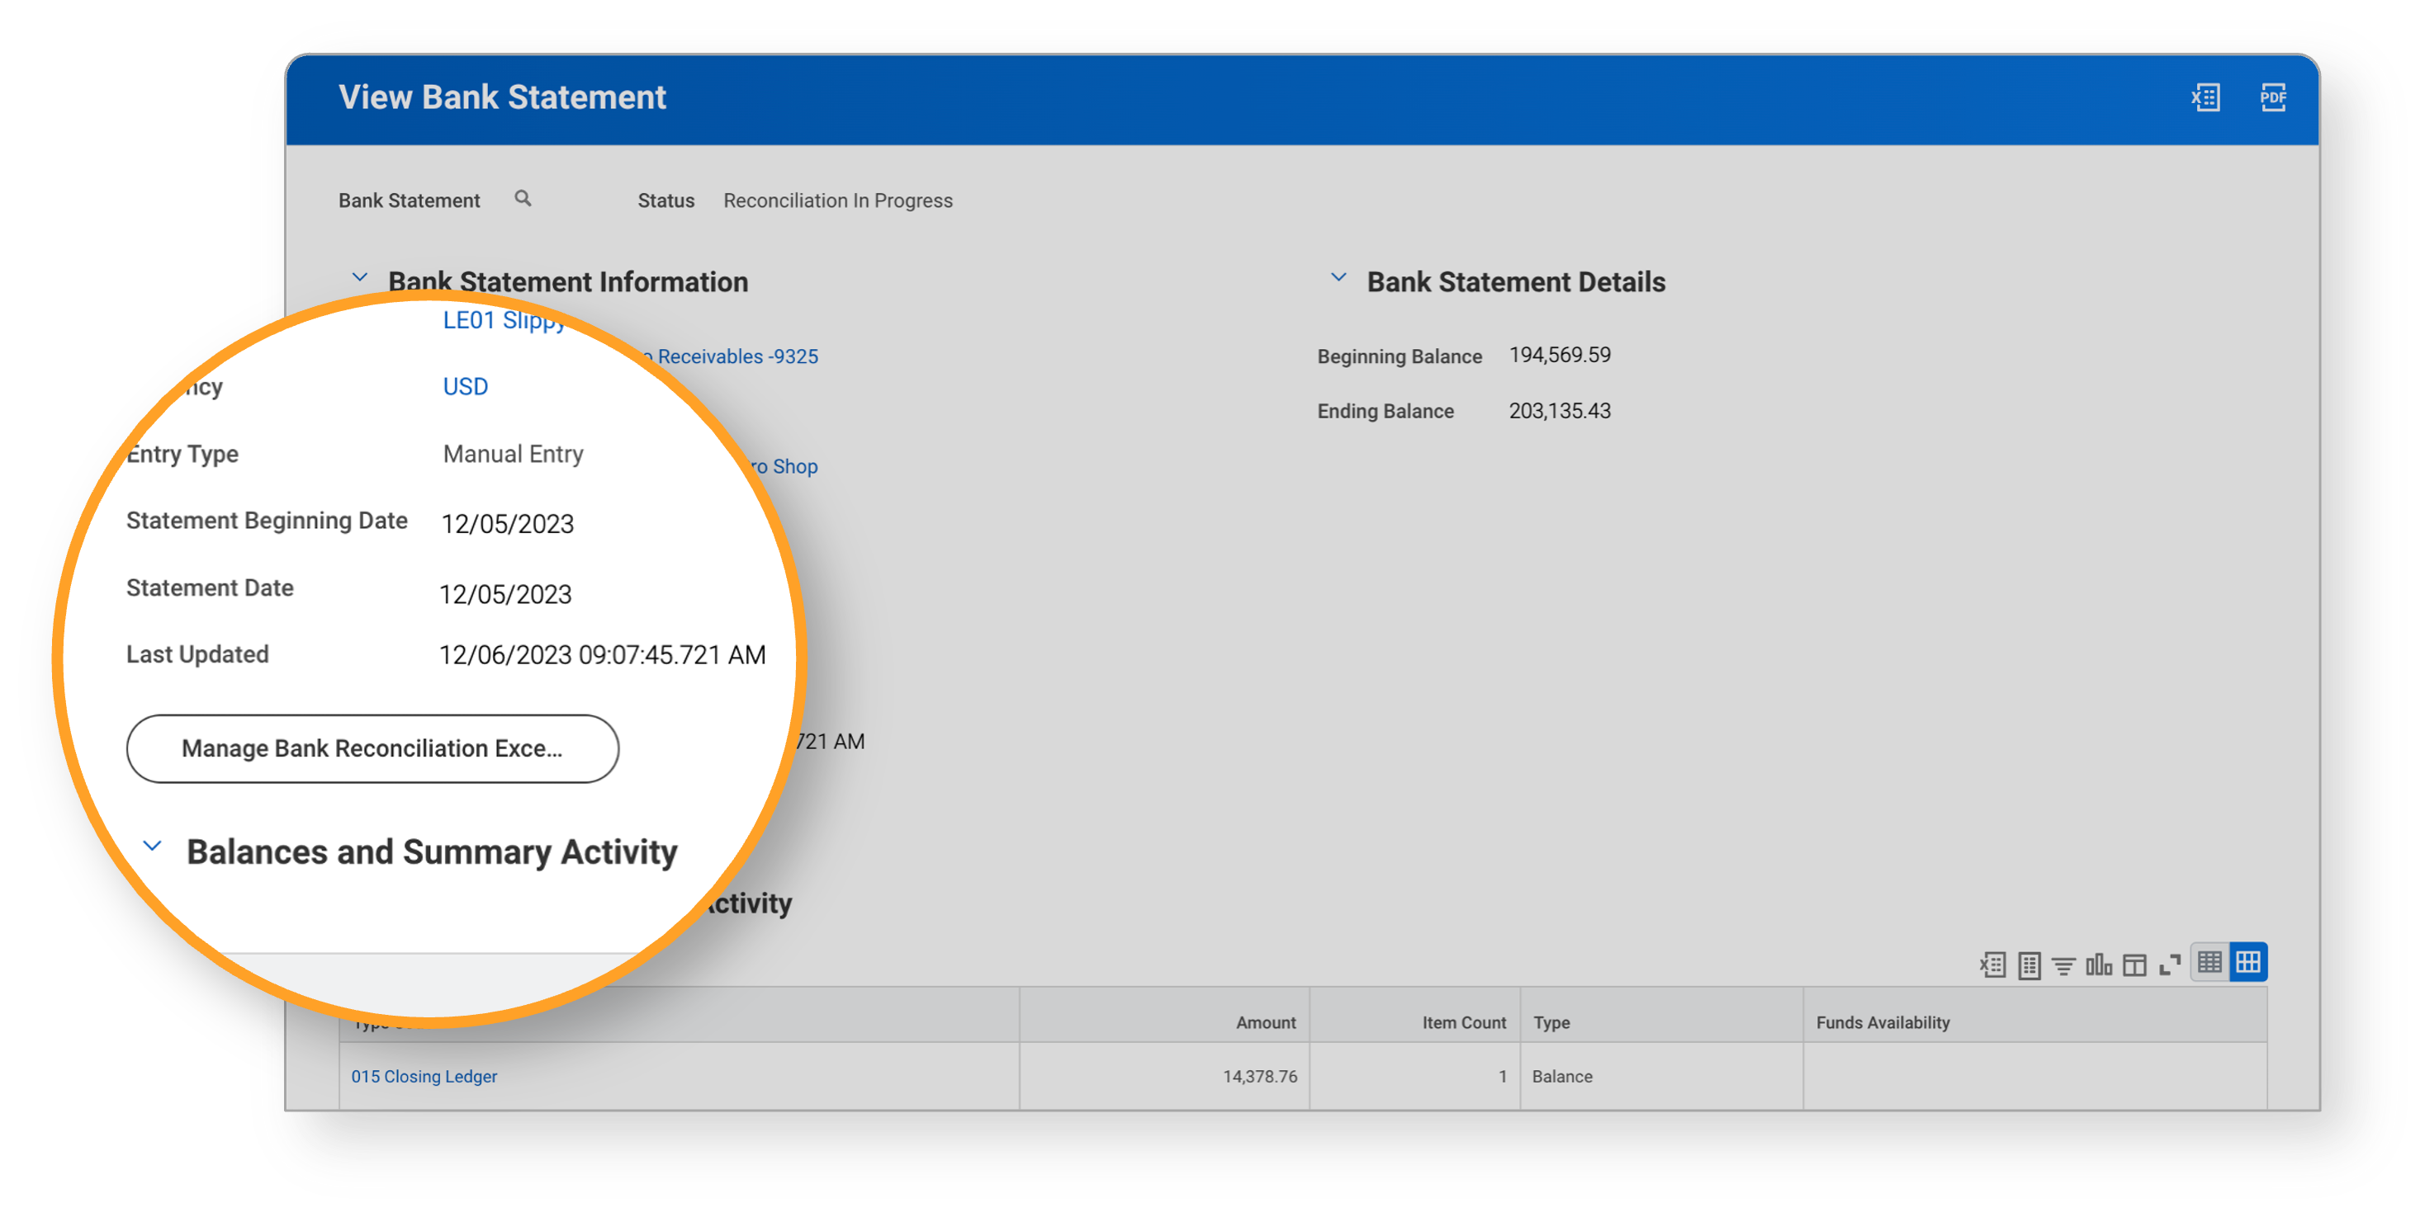Open the 015 Closing Ledger link
This screenshot has height=1217, width=2425.
424,1077
